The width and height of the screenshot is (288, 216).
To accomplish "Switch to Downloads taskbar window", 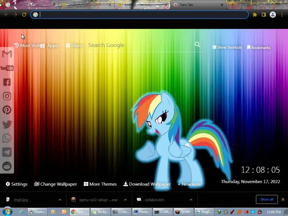I will (37, 212).
